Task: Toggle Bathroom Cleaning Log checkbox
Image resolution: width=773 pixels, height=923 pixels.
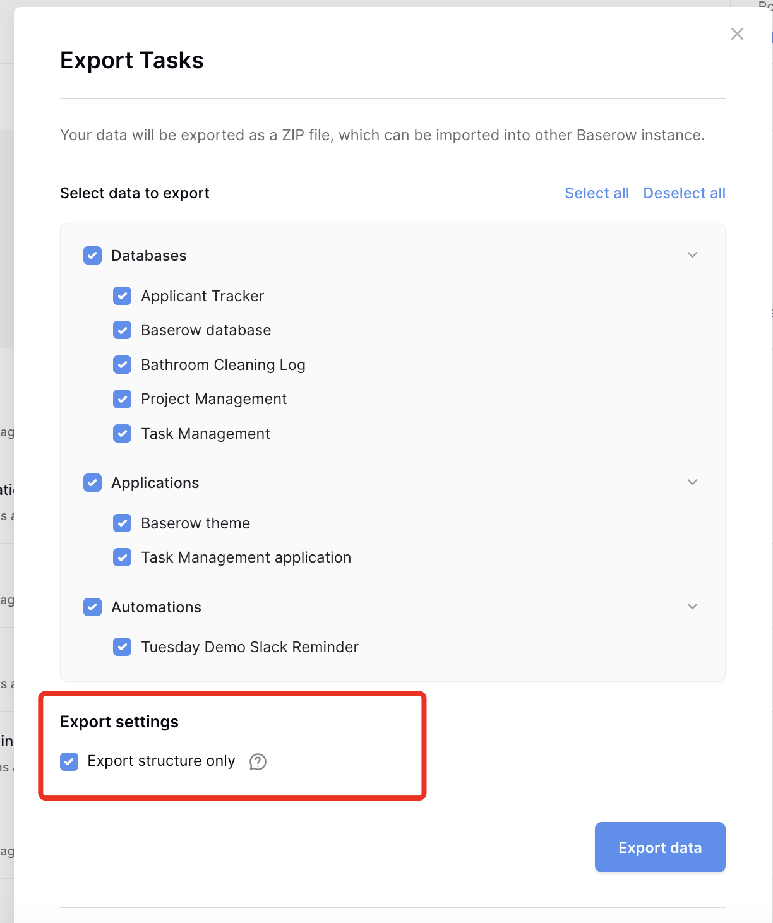Action: 123,365
